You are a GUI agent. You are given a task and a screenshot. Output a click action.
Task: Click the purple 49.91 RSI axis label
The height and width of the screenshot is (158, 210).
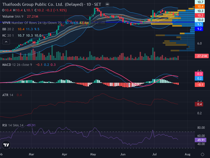[201, 140]
